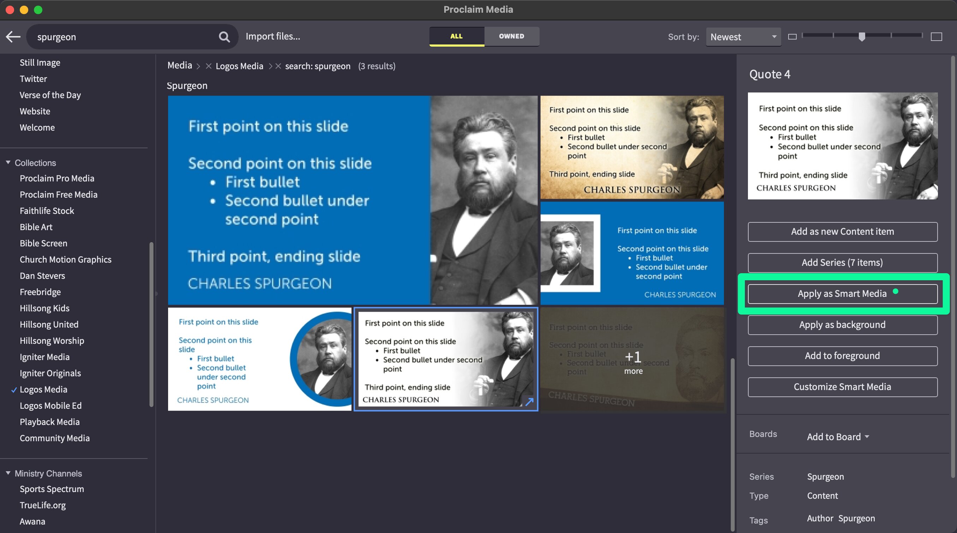Click Add Series (7 items)
This screenshot has height=533, width=957.
pos(842,263)
